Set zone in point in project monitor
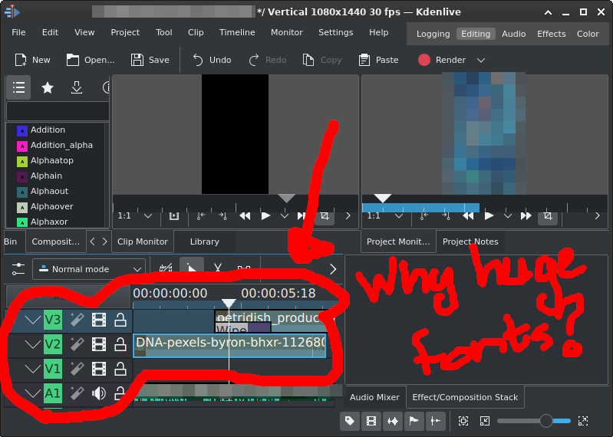613x437 pixels. [424, 216]
